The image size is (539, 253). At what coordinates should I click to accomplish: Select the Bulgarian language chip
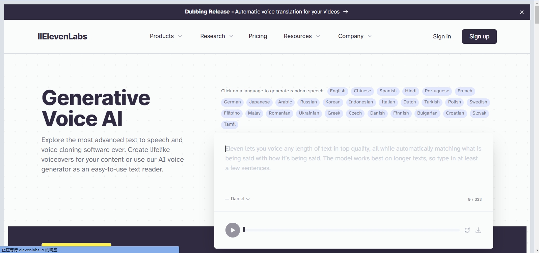coord(427,113)
